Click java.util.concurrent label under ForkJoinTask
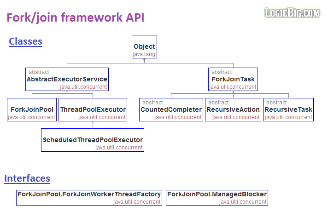 [233, 86]
